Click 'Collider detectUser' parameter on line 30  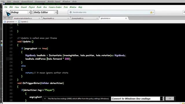pos(52,83)
